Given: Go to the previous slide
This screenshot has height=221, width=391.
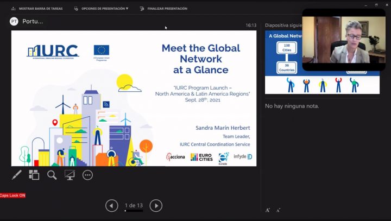Looking at the screenshot, I should [x=111, y=205].
